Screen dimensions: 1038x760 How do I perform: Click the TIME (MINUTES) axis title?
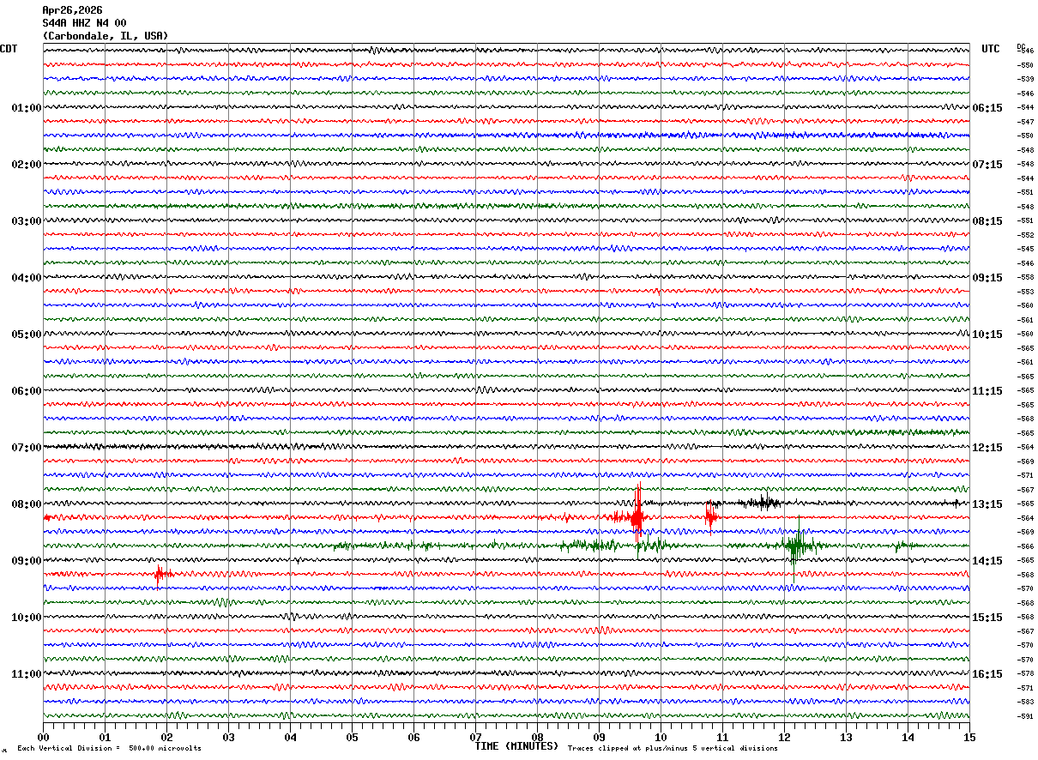coord(516,746)
